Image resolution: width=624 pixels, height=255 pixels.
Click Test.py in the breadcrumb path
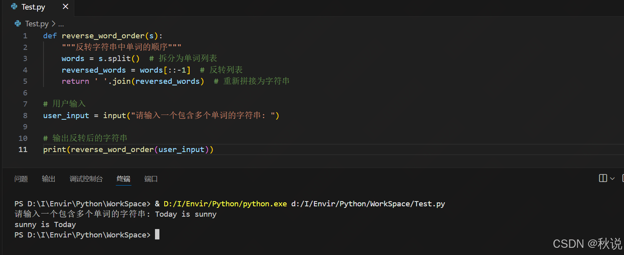(x=37, y=24)
